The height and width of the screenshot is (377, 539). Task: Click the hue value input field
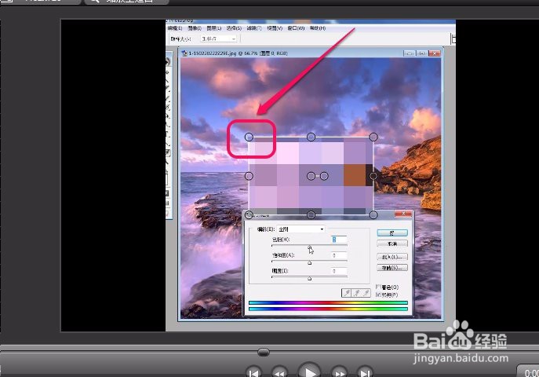pyautogui.click(x=339, y=240)
